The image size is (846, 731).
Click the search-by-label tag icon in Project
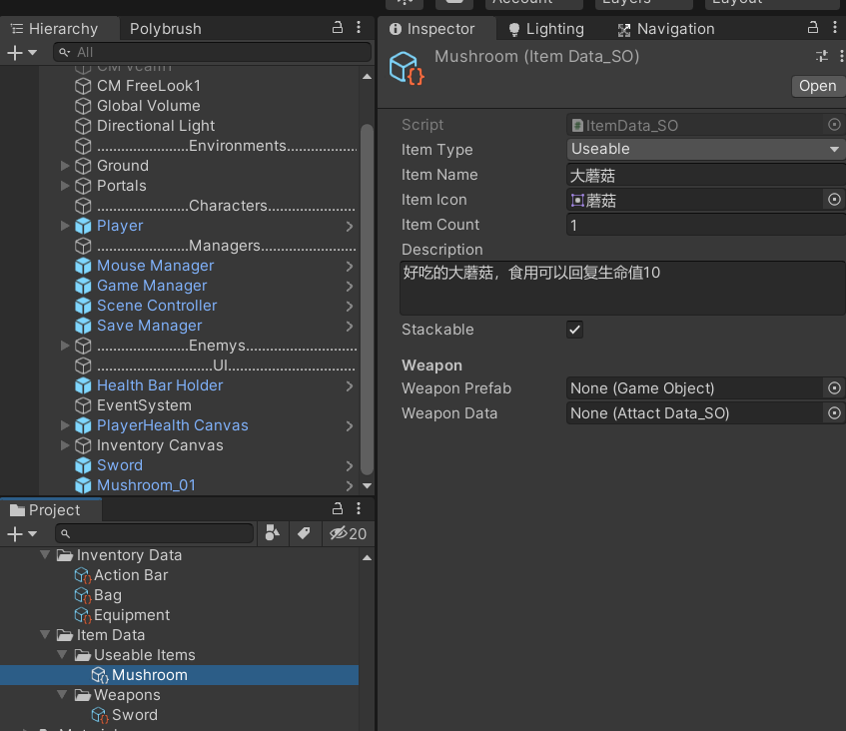click(305, 533)
